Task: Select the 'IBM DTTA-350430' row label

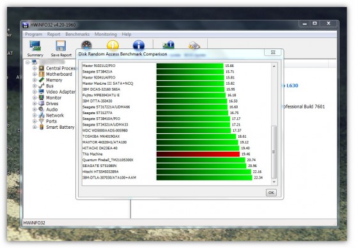Action: pyautogui.click(x=97, y=101)
